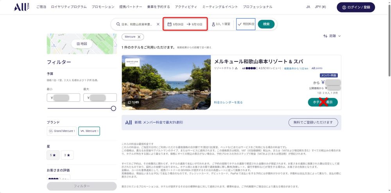The image size is (391, 193).
Task: Open the 乗車を予約する menu
Action: pyautogui.click(x=159, y=7)
